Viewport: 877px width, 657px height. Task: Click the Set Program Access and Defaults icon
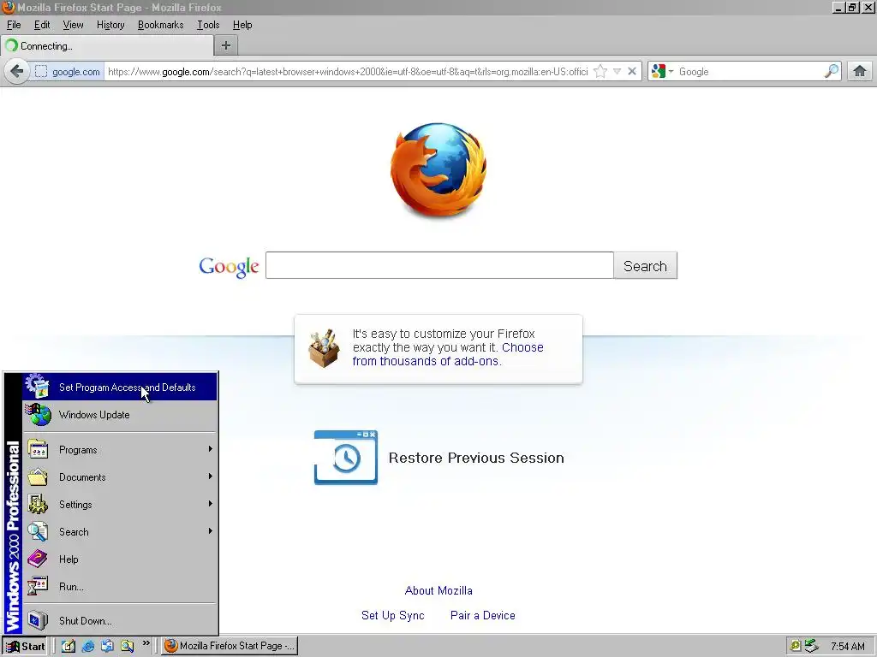pos(38,387)
